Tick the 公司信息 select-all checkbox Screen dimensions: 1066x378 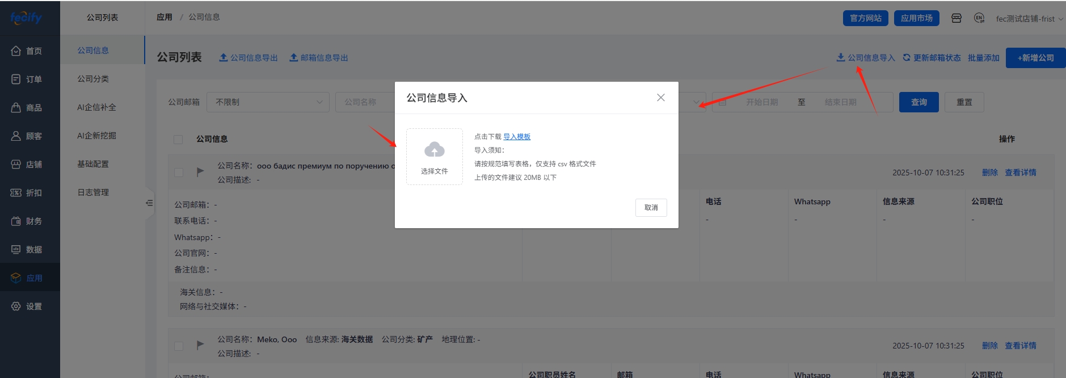coord(178,140)
